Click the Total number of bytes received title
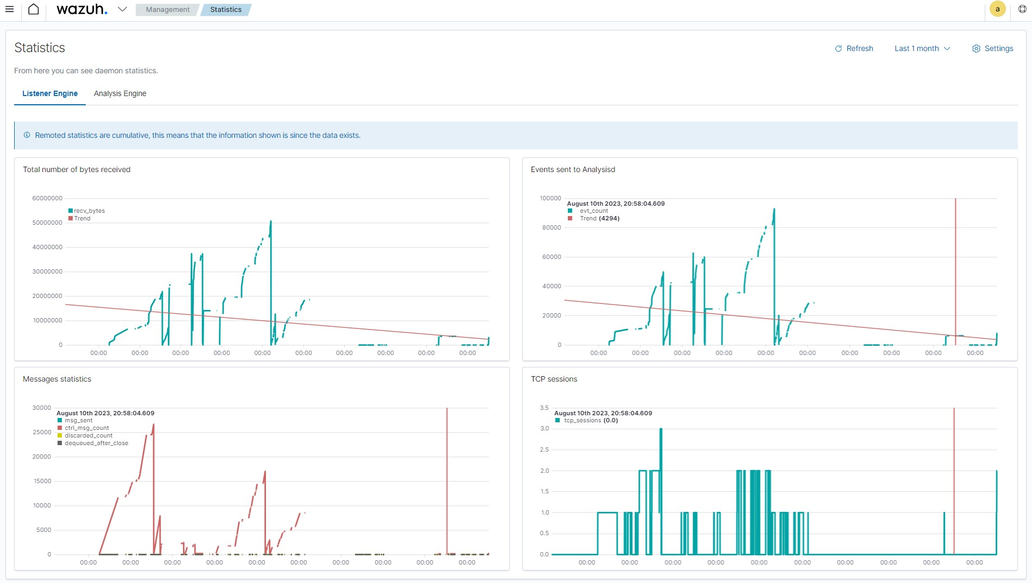The height and width of the screenshot is (583, 1032). (77, 169)
